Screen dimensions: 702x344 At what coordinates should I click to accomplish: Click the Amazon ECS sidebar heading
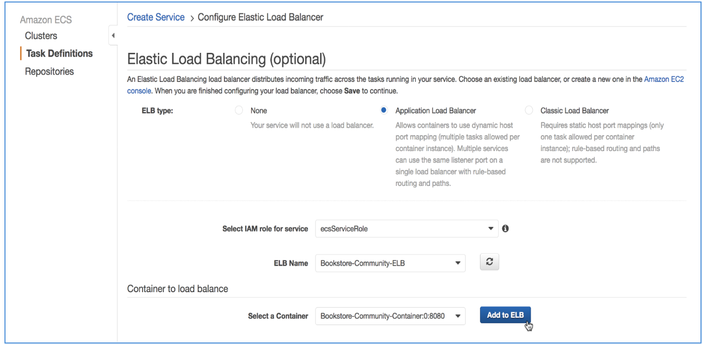[x=46, y=20]
